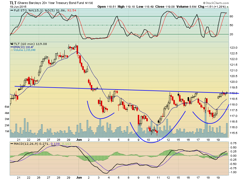Select the Chg +1.51 (+1.28%) value
The width and height of the screenshot is (242, 180).
tap(212, 7)
